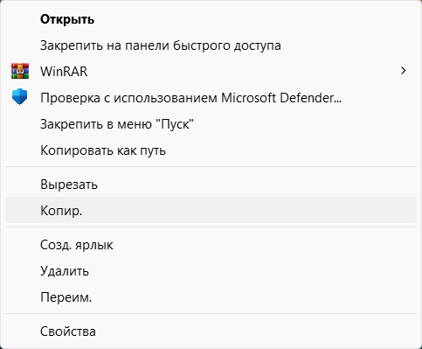Show item properties via Свойства
The image size is (422, 349).
[x=211, y=332]
